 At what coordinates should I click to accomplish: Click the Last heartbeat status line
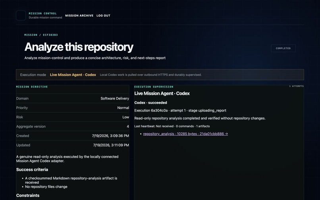[172, 126]
